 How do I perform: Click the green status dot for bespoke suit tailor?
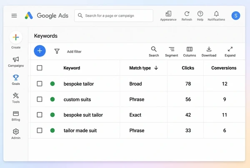(52, 115)
